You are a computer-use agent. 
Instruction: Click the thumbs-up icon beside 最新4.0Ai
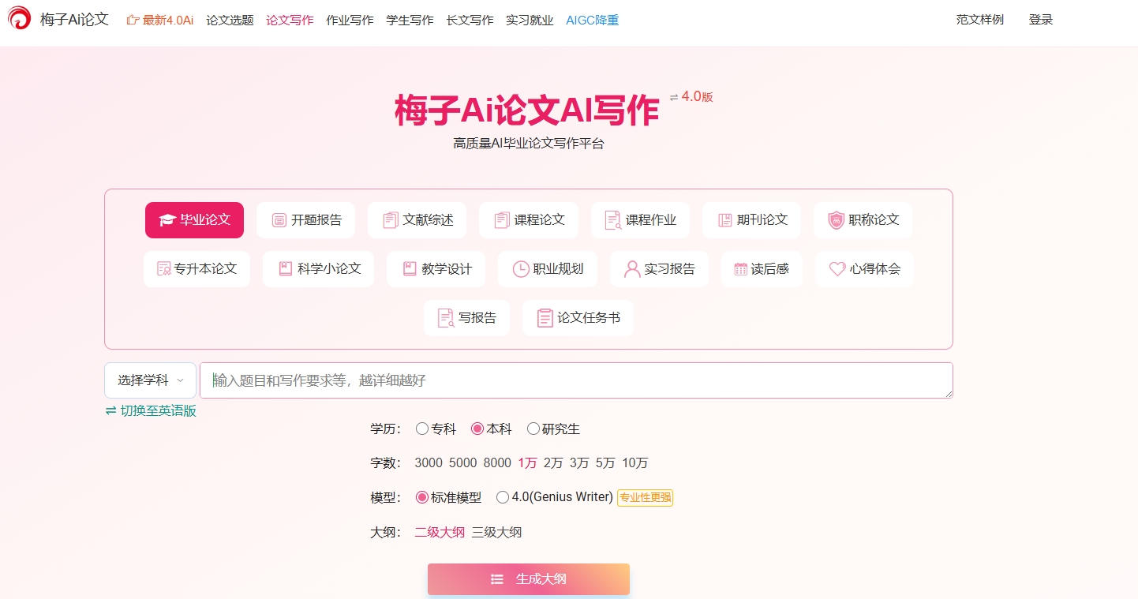point(133,21)
